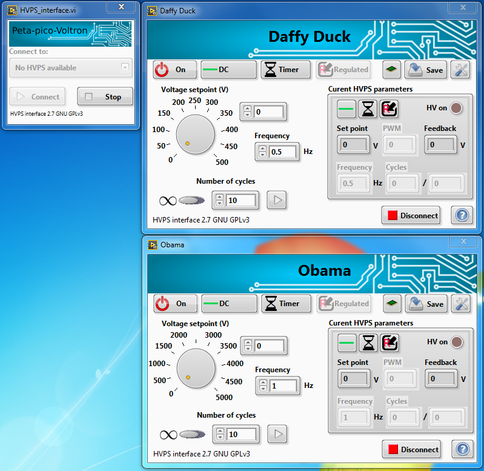Viewport: 484px width, 471px height.
Task: Click Frequency 0.5 input in Daffy Duck
Action: (282, 152)
